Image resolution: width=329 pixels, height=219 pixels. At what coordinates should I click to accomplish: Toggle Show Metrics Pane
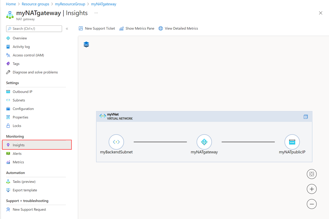pos(137,28)
